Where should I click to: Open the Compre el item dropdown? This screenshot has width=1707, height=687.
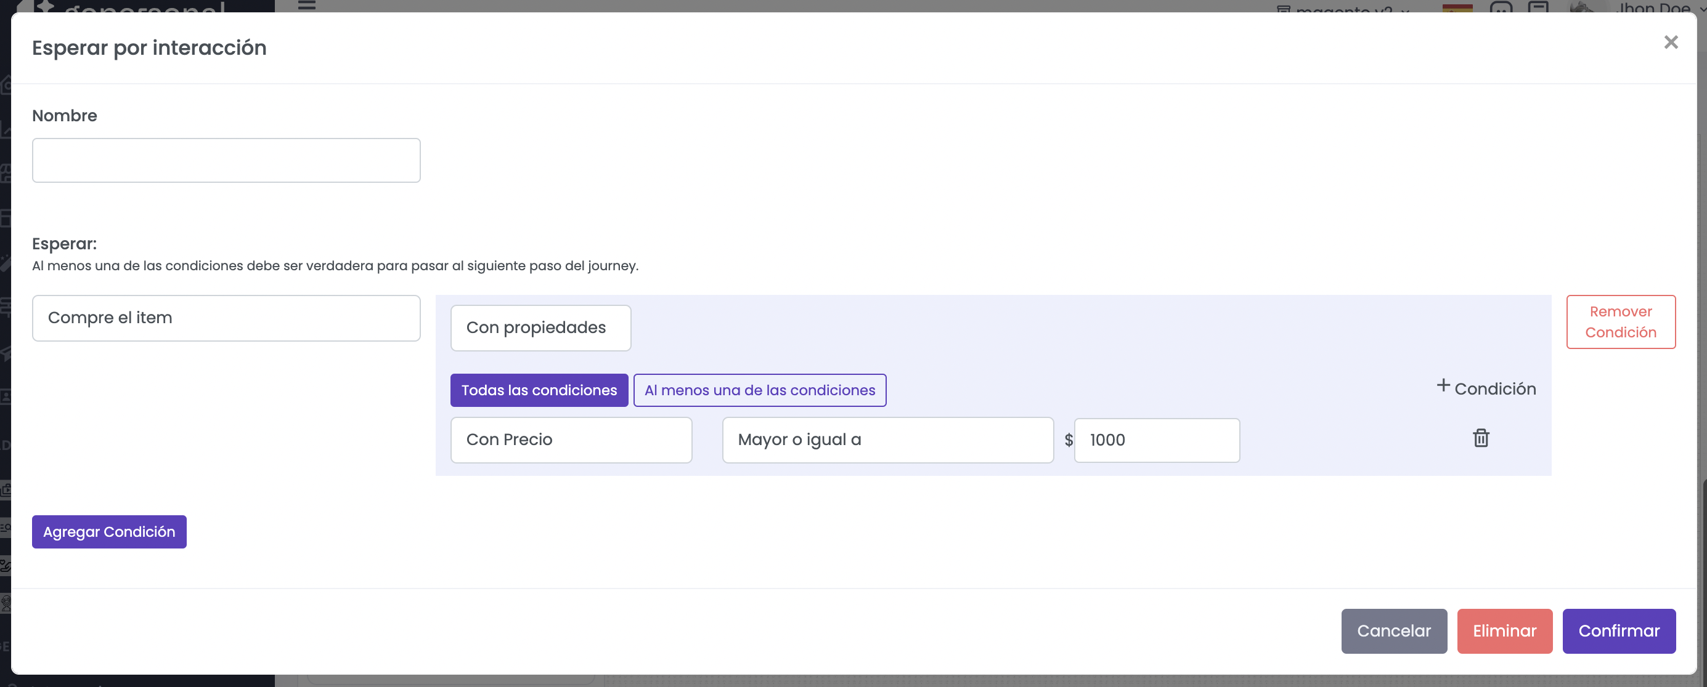(226, 318)
